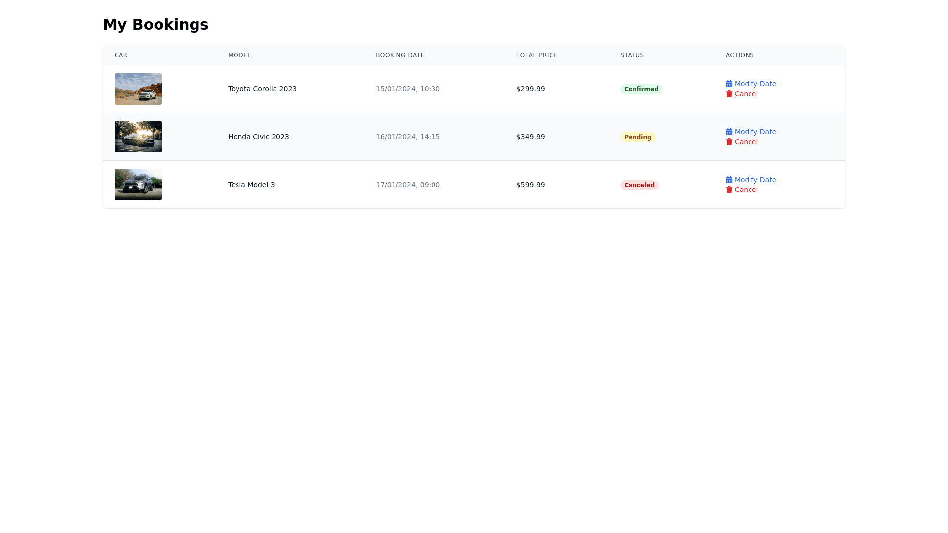Screen dimensions: 948x533
Task: Click the Canceled status badge
Action: [x=639, y=185]
